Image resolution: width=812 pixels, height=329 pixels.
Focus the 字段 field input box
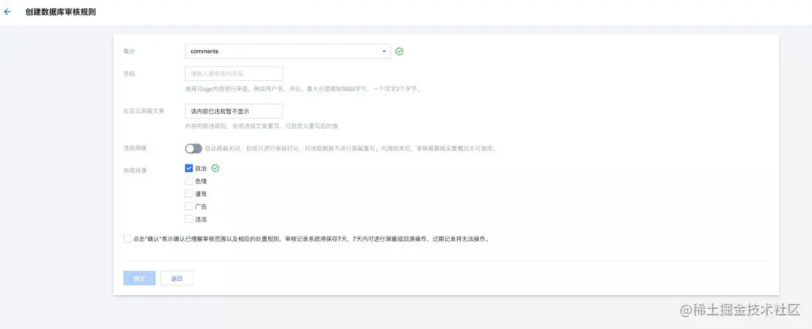(234, 74)
